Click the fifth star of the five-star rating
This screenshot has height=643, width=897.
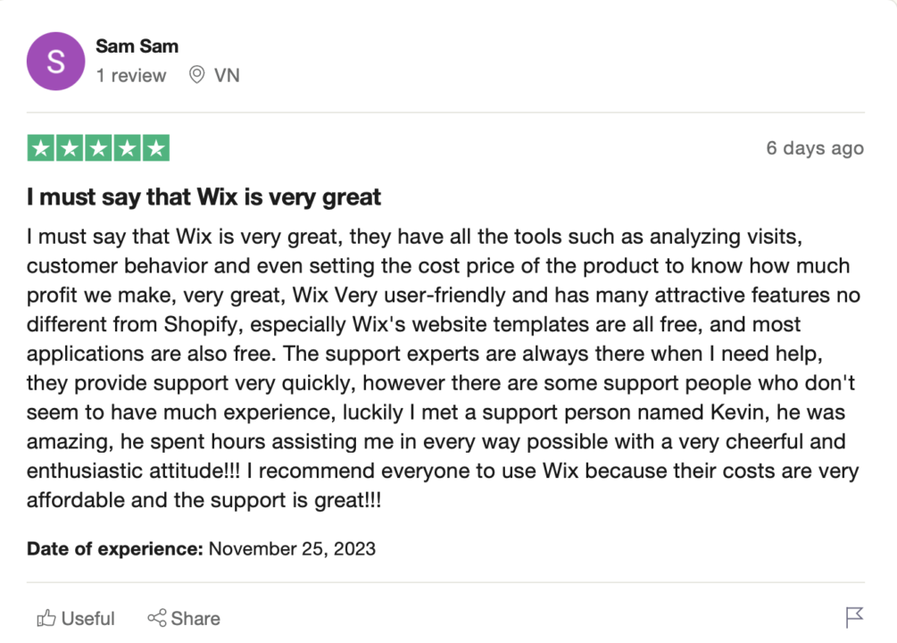[157, 147]
